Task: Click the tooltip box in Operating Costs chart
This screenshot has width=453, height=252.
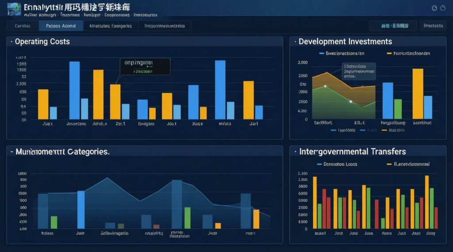Action: (x=145, y=67)
